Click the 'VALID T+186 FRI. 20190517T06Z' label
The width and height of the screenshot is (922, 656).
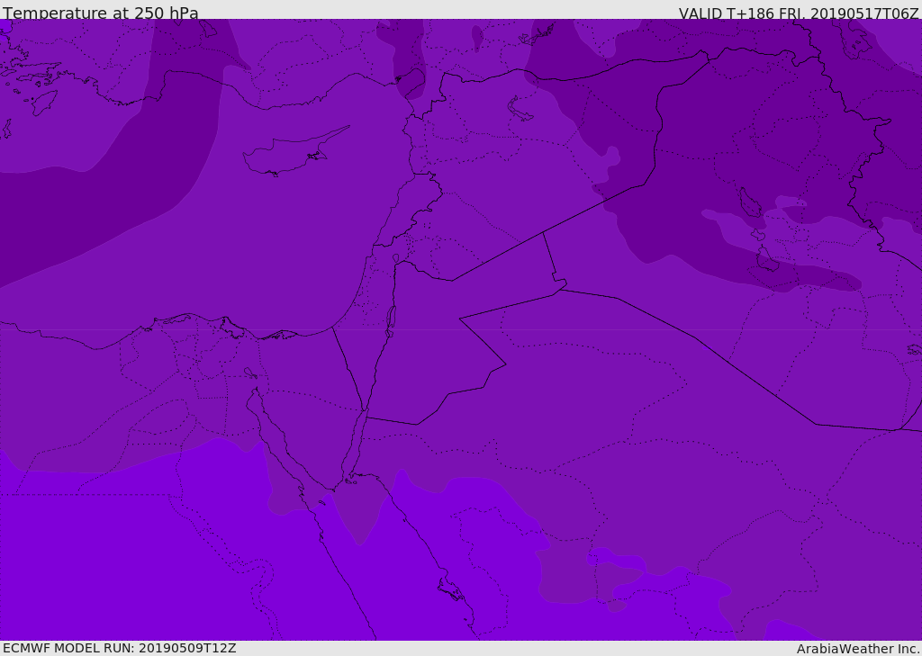[x=799, y=13]
